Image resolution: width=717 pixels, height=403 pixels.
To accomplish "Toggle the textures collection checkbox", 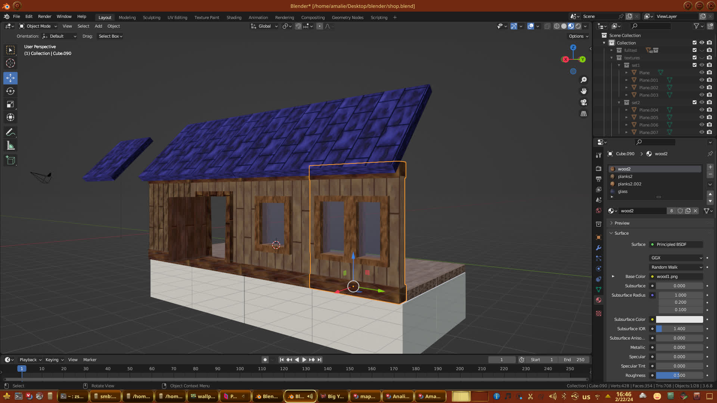I will (695, 57).
